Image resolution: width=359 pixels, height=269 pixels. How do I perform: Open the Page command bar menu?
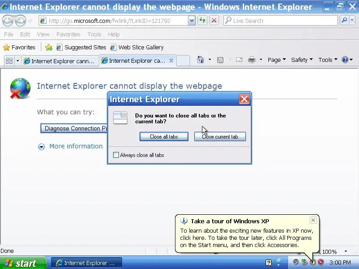[x=276, y=60]
